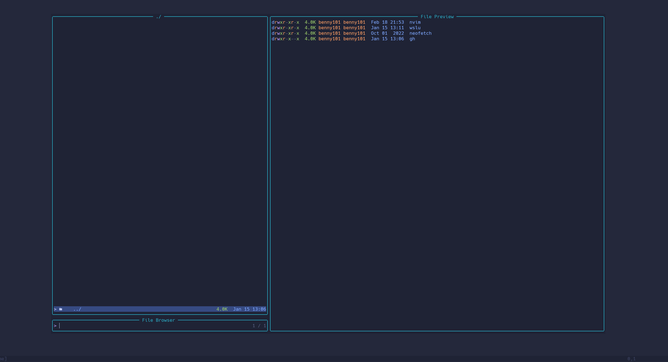Click the "1 / 1" match counter
Viewport: 668px width, 362px height.
259,325
